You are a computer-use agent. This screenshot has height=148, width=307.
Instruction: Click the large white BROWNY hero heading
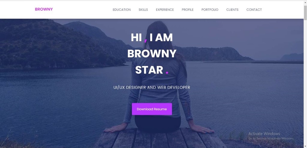coord(152,54)
